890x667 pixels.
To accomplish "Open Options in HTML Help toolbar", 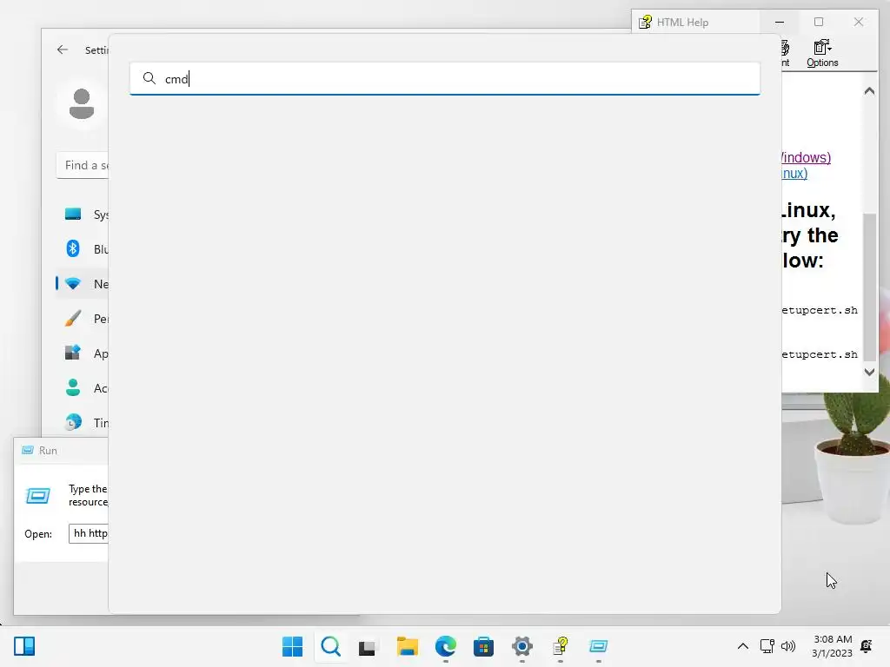I will tap(822, 53).
